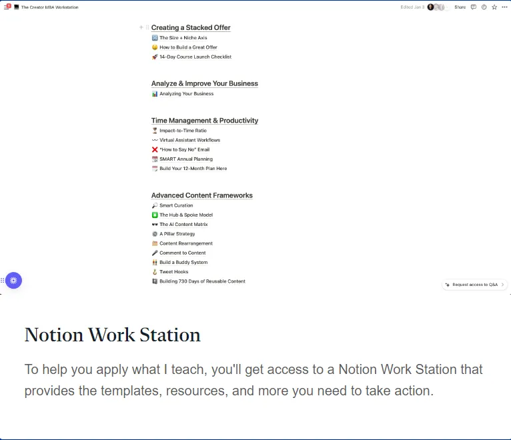This screenshot has height=440, width=511.
Task: Open the three-dot more options menu
Action: (504, 7)
